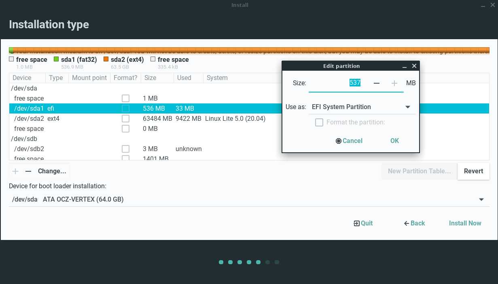Open the Use as filesystem dropdown
Screen dimensions: 498x284
[361, 107]
